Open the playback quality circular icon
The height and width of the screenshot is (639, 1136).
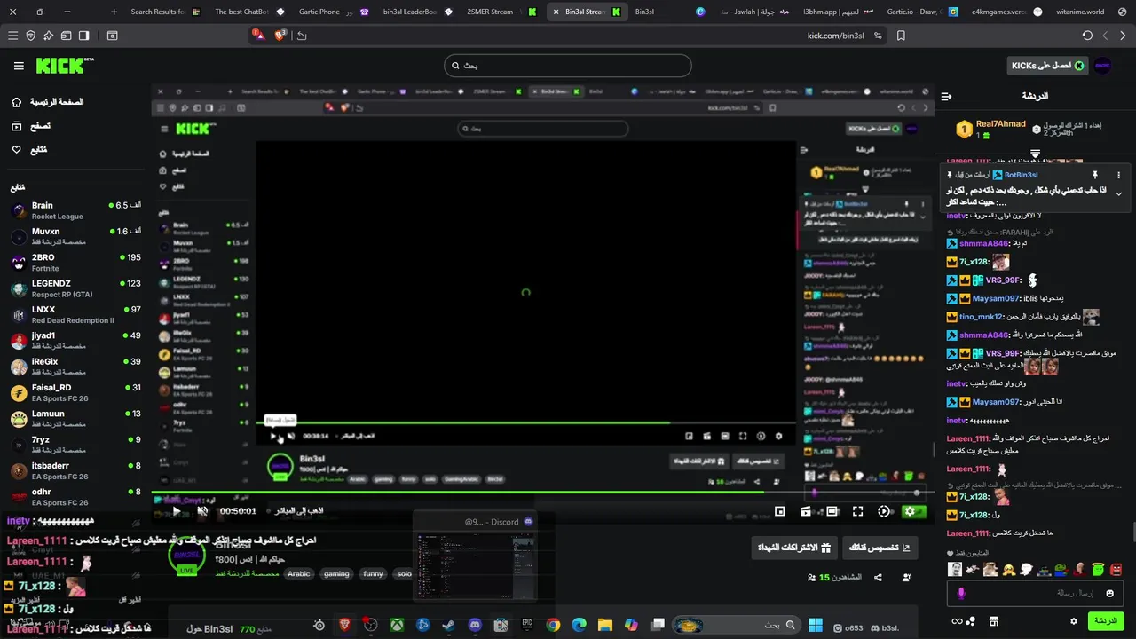884,511
